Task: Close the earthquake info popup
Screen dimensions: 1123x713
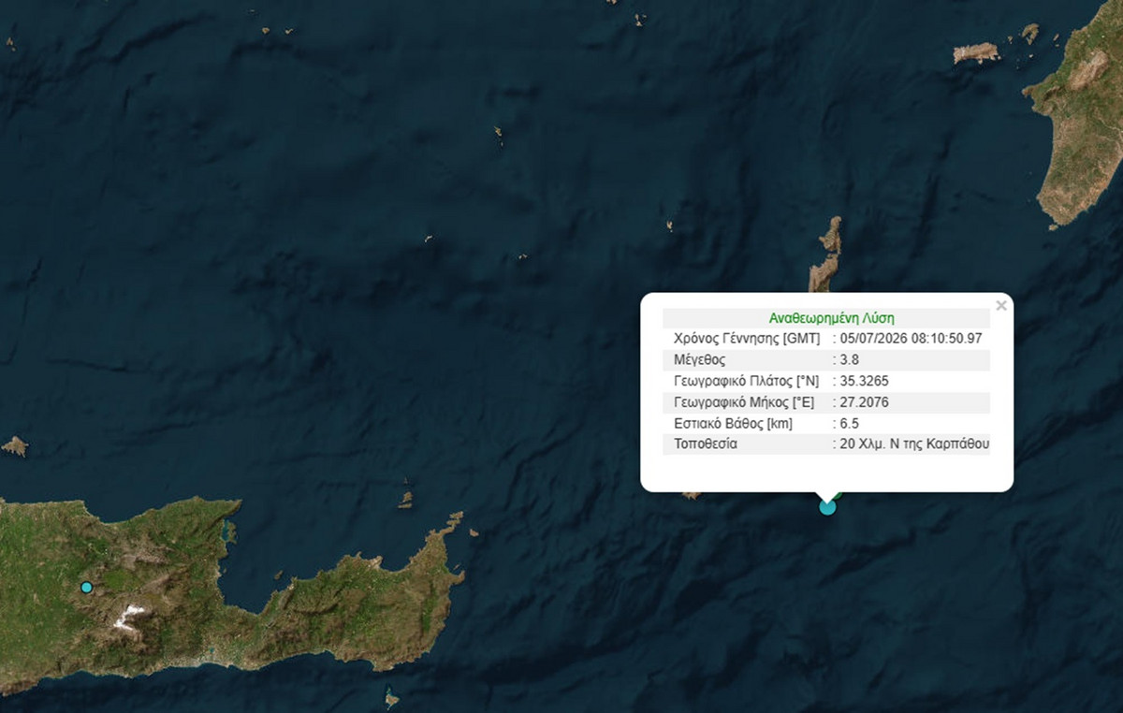Action: point(1001,306)
